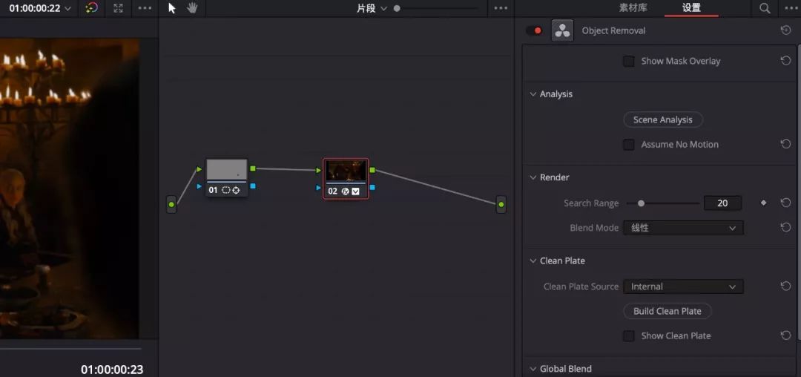This screenshot has width=801, height=377.
Task: Collapse the Global Blend section
Action: (533, 369)
